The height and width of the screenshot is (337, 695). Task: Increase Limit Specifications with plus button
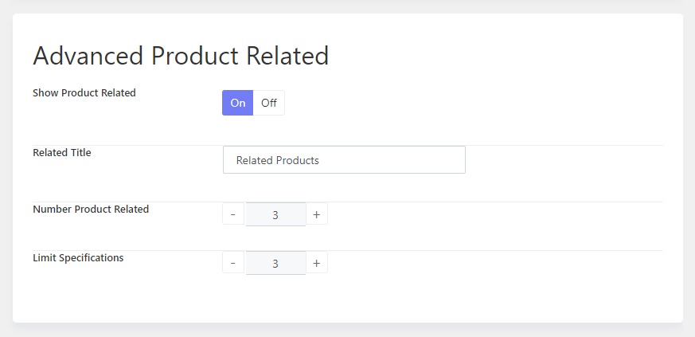pyautogui.click(x=317, y=264)
